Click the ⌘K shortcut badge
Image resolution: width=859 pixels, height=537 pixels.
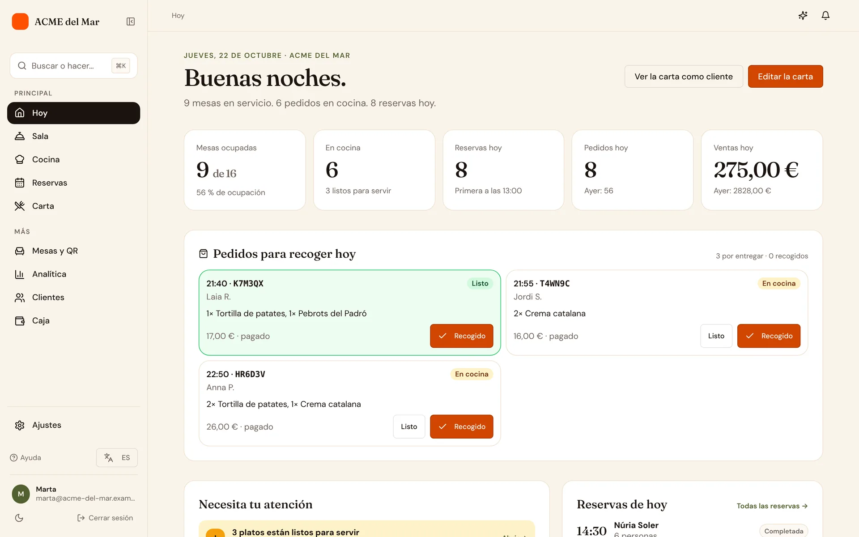tap(121, 66)
